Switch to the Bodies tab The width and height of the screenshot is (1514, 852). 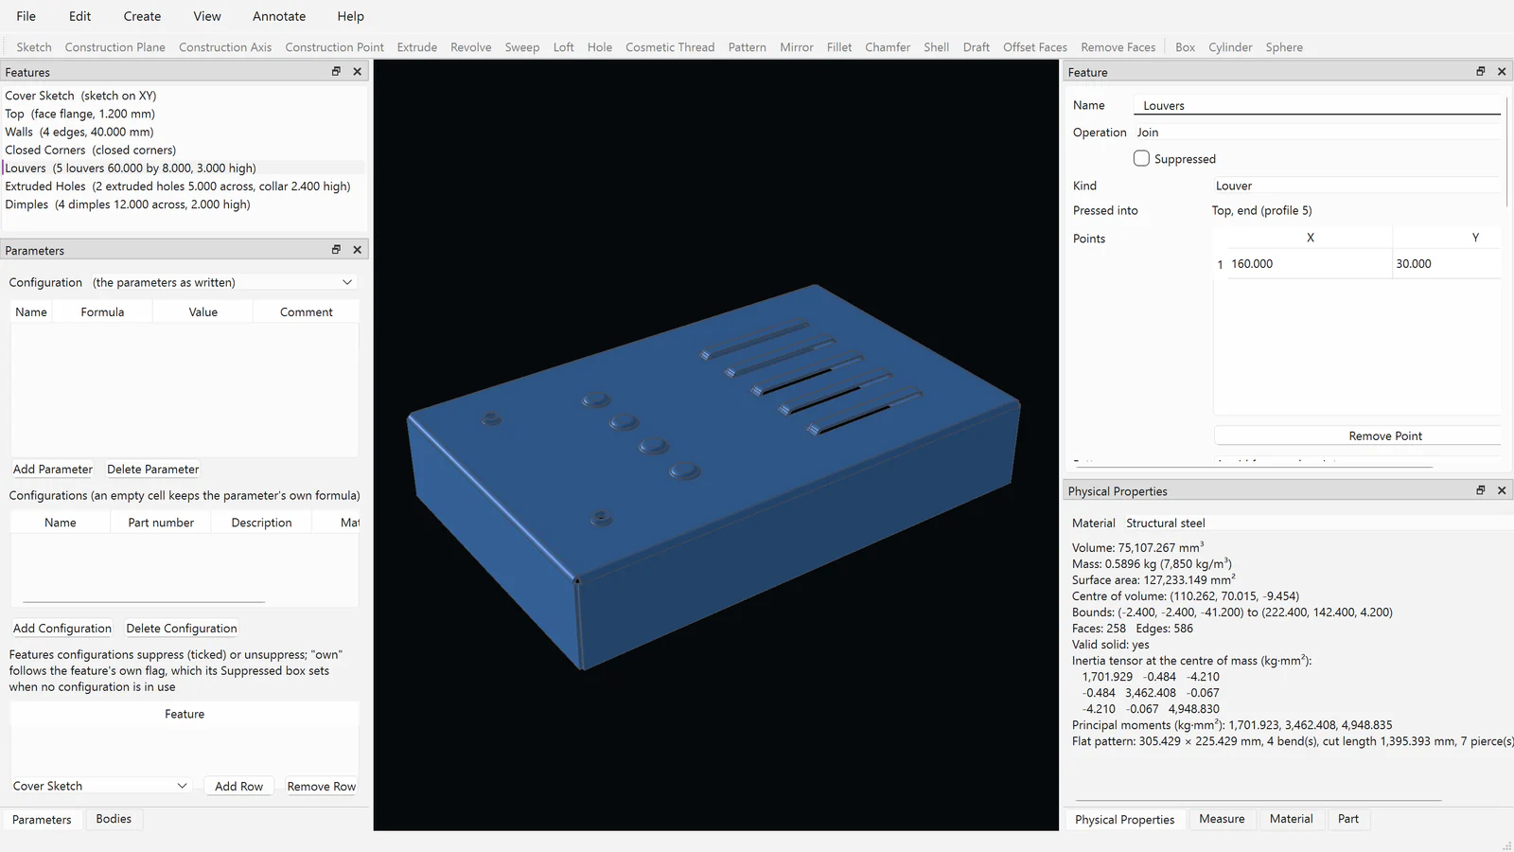tap(114, 819)
